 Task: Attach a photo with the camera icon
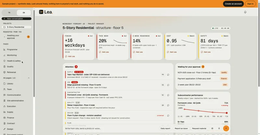212,129
